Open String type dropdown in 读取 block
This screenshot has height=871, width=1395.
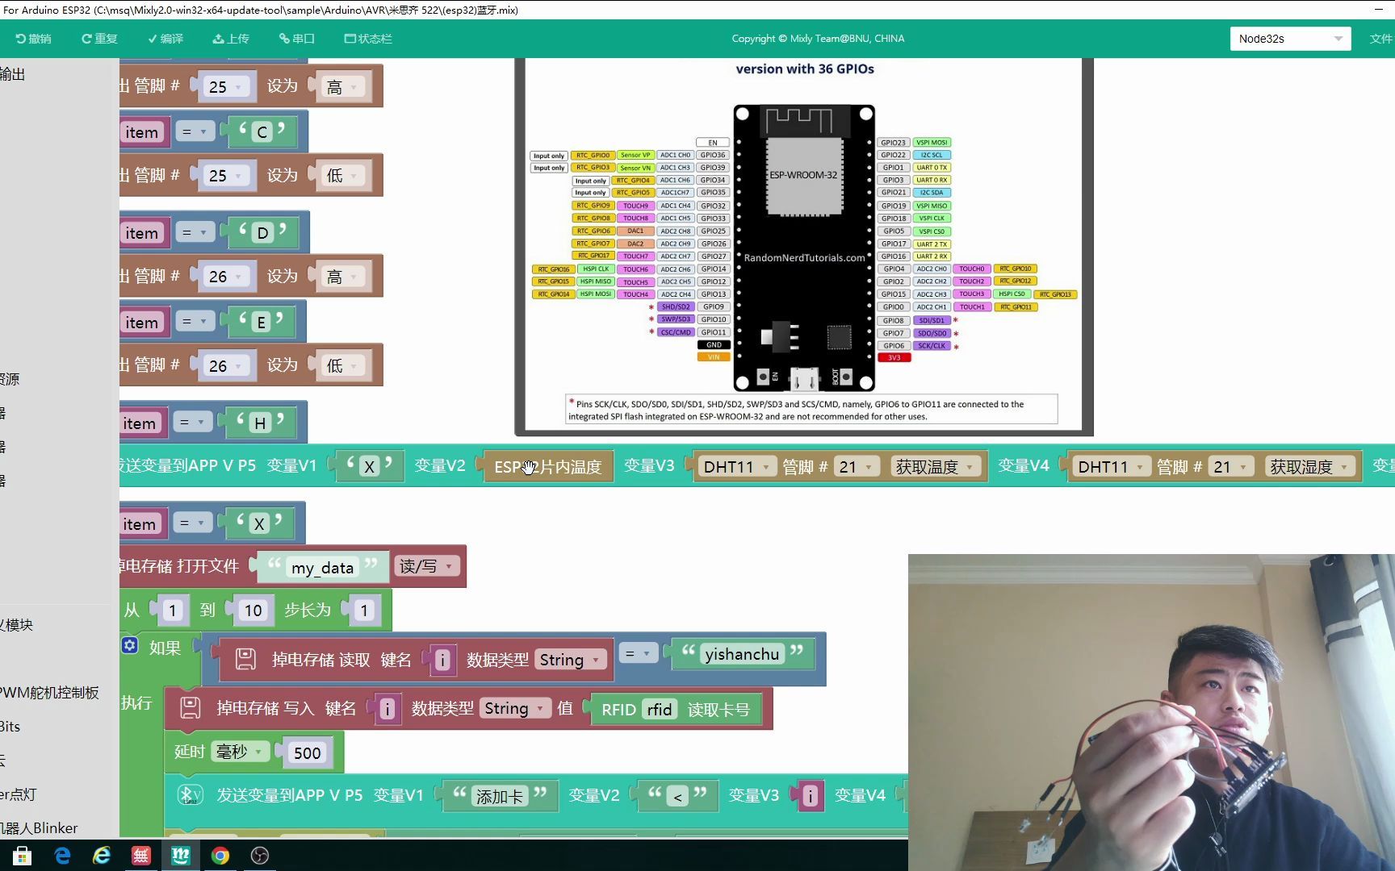571,660
